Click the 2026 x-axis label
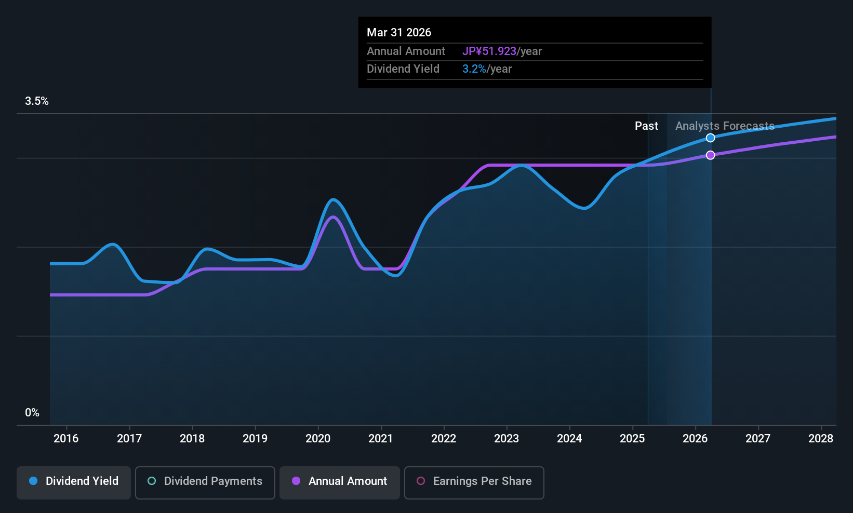Viewport: 853px width, 513px height. (695, 439)
